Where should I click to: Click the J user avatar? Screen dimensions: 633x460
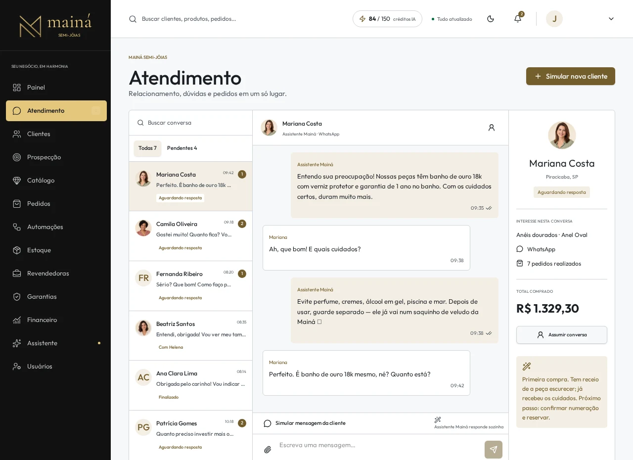pyautogui.click(x=554, y=19)
